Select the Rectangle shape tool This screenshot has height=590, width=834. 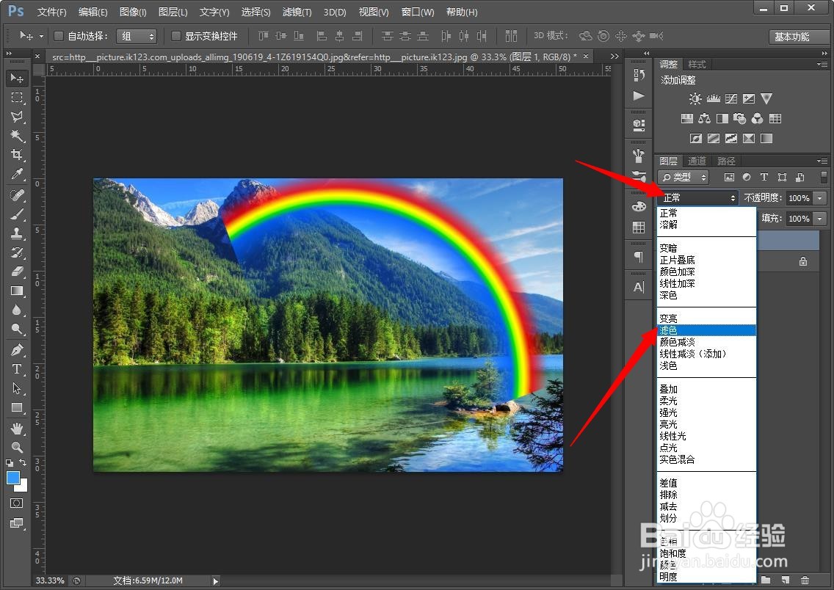(17, 408)
